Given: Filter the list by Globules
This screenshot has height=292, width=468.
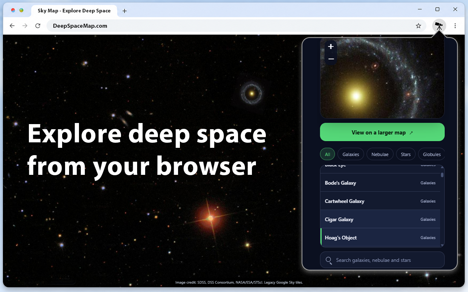Looking at the screenshot, I should (x=431, y=154).
